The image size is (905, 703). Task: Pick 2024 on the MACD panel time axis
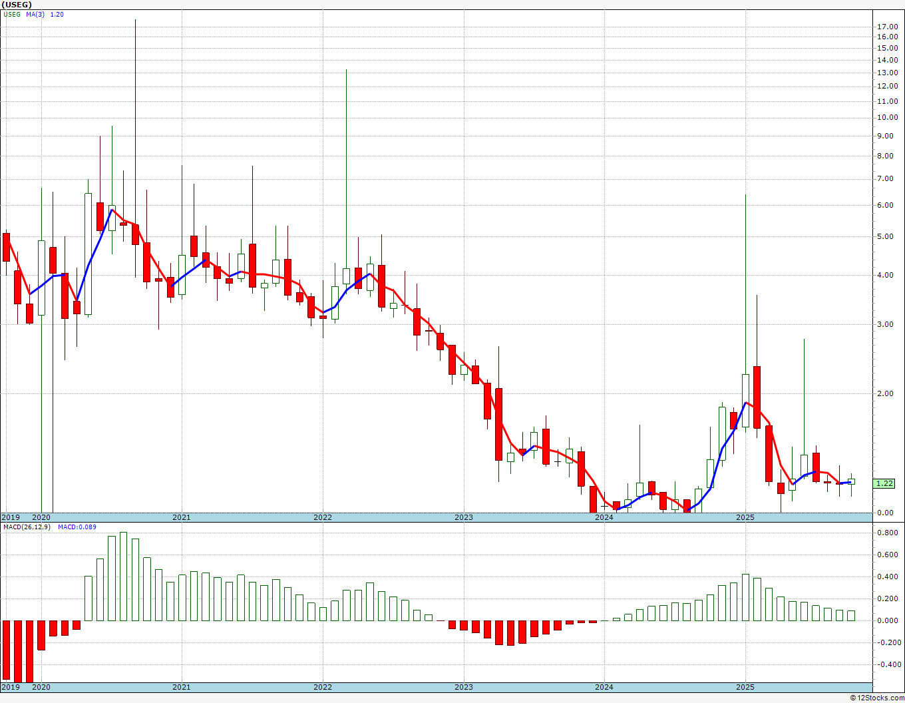[604, 687]
